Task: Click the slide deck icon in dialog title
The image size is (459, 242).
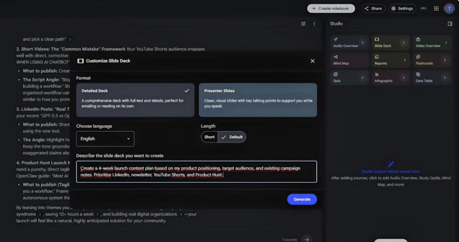Action: coord(80,61)
